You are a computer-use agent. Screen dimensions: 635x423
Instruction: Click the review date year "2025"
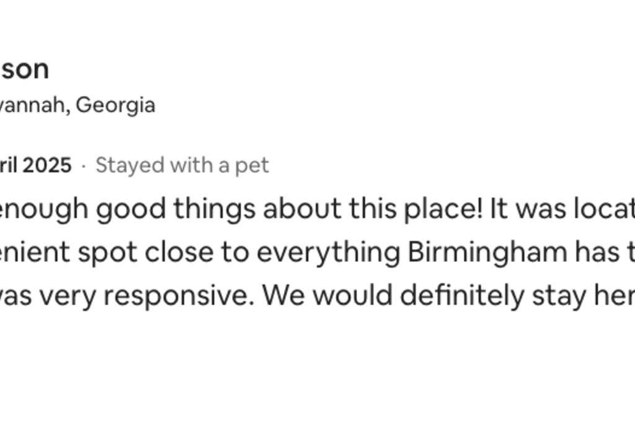click(47, 165)
